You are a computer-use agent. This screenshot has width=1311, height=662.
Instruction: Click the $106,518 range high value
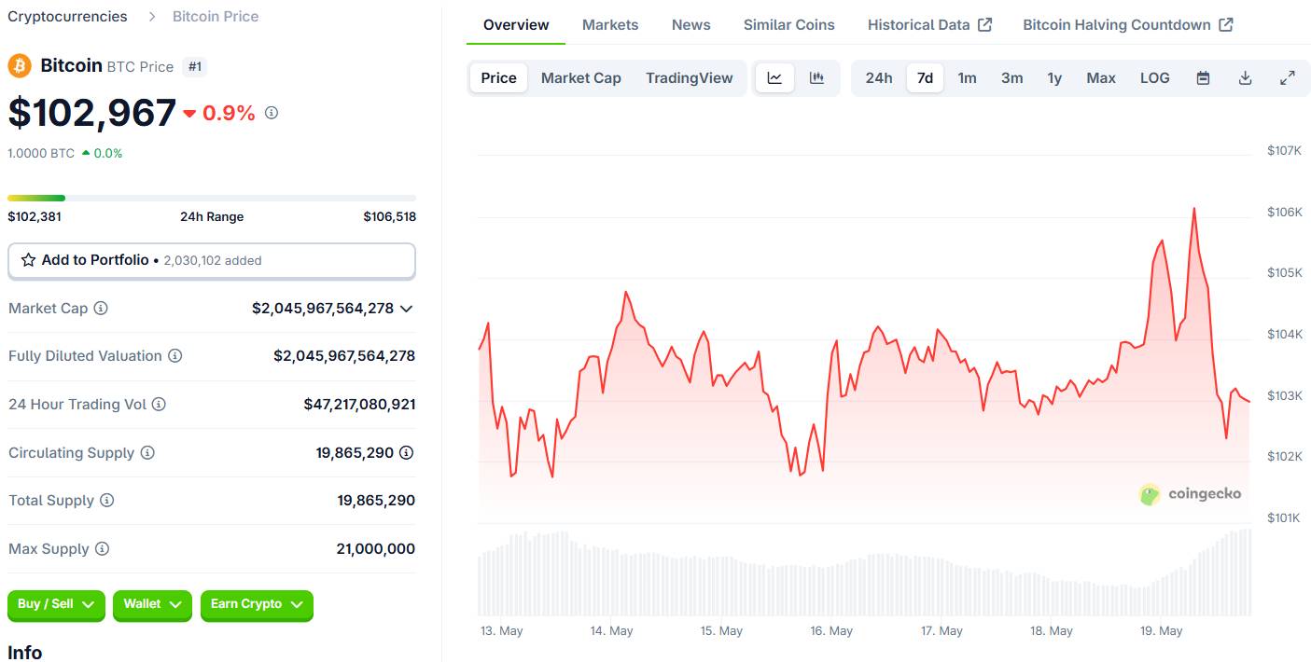pos(390,217)
